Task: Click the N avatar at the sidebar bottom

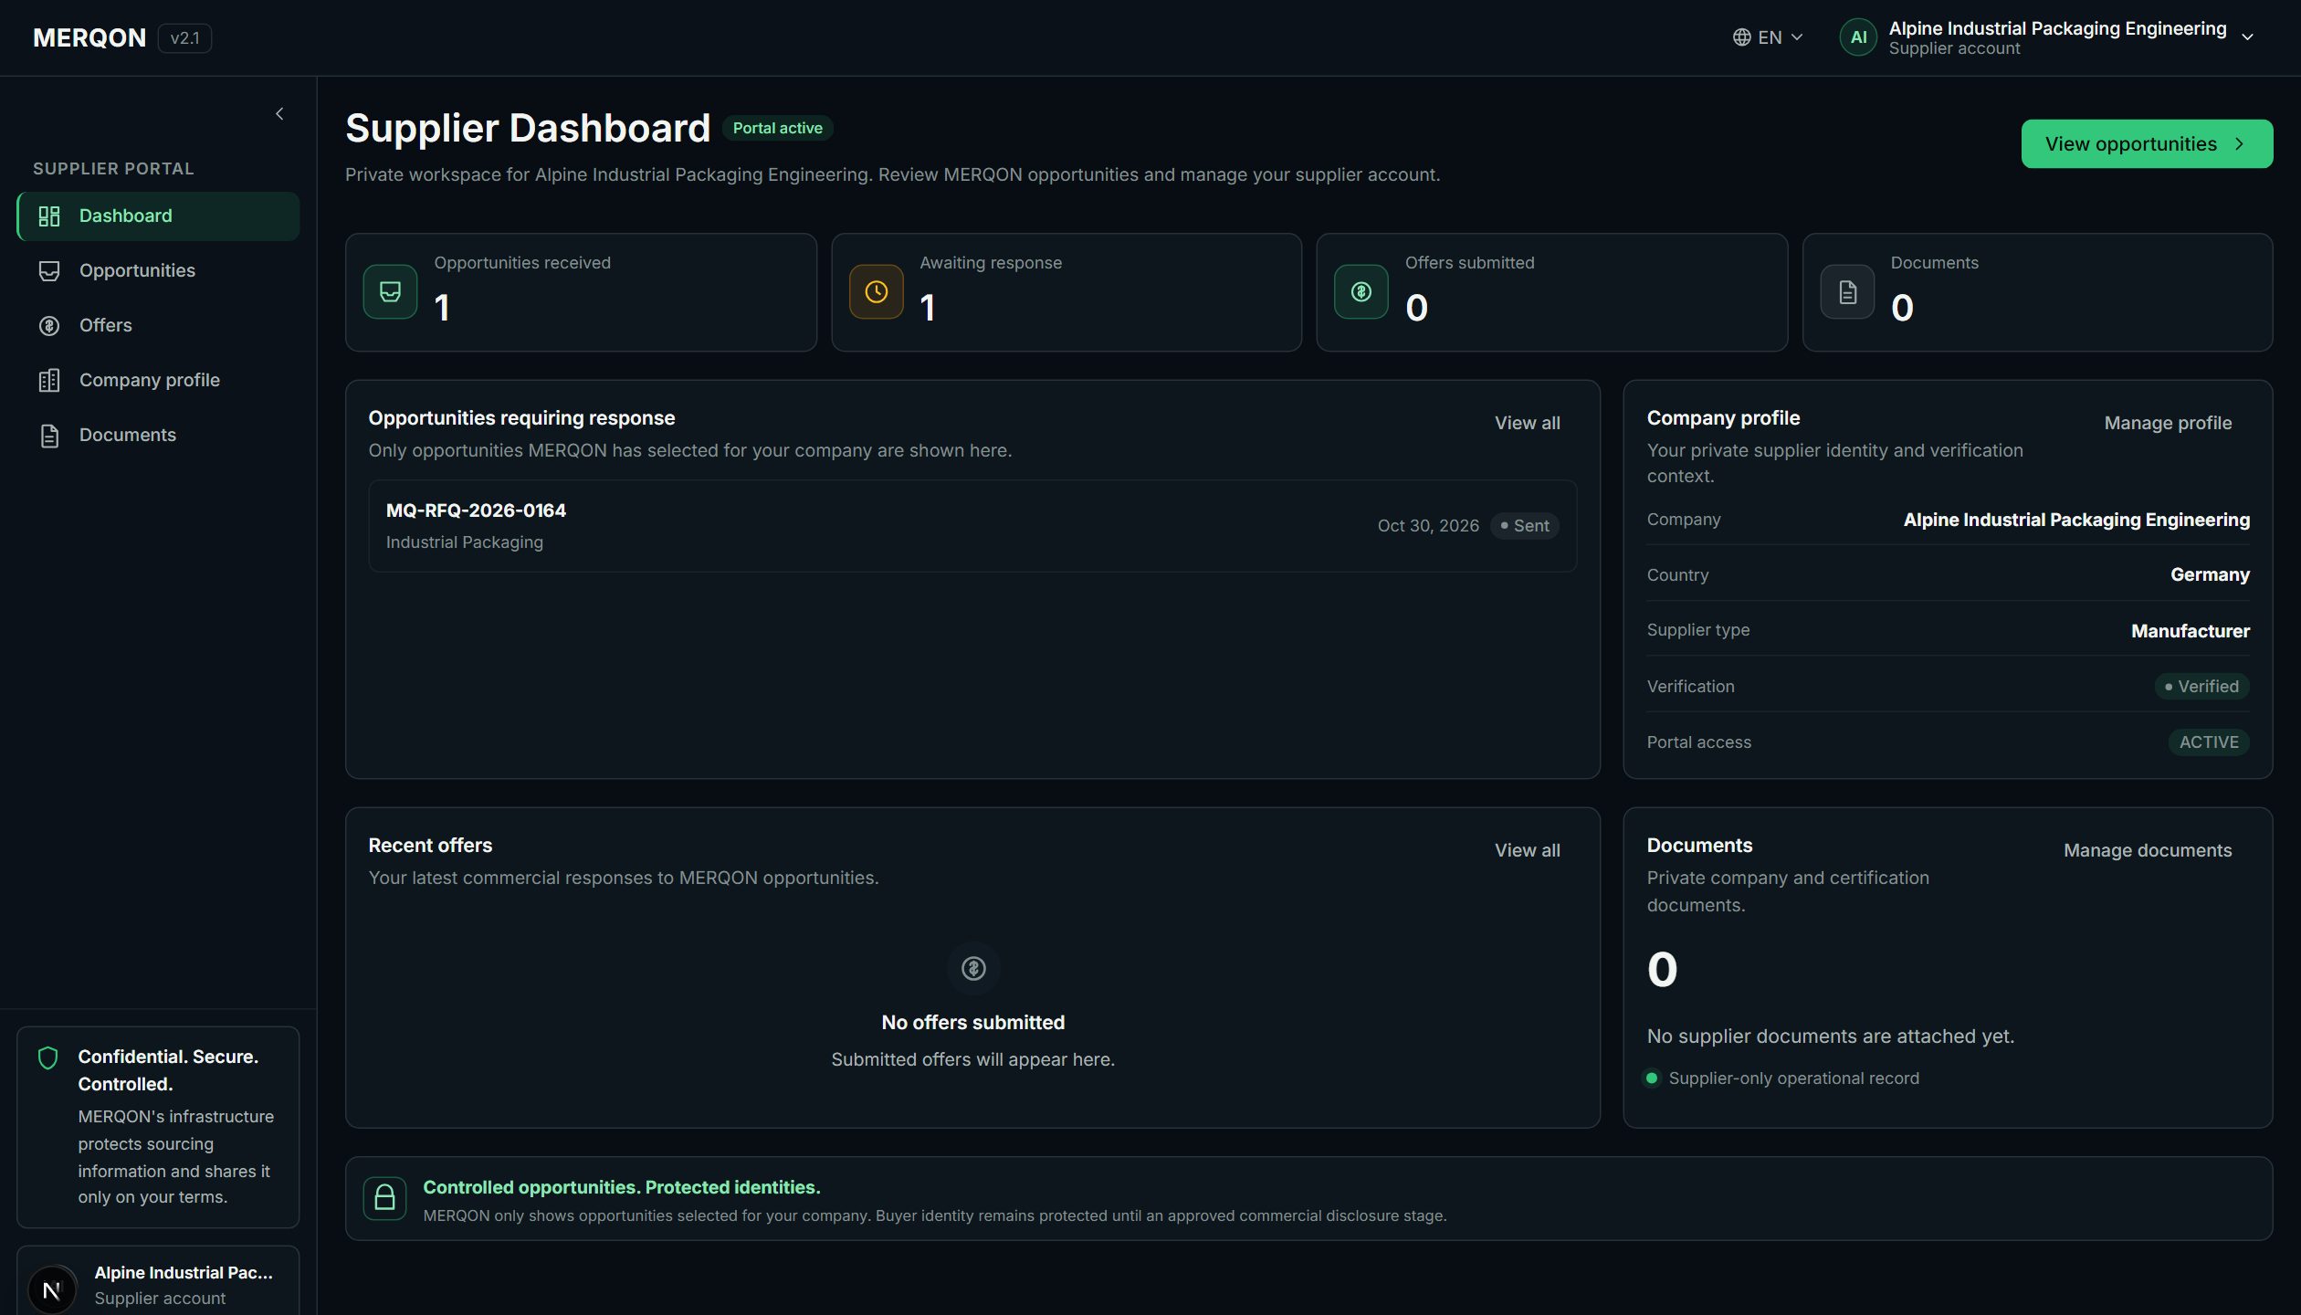Action: point(52,1289)
